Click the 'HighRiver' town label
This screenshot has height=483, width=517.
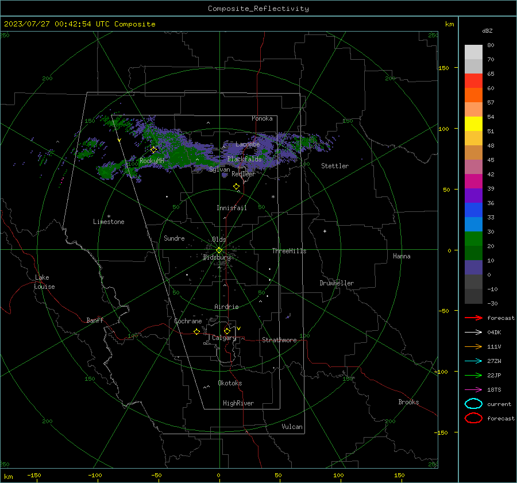[238, 403]
